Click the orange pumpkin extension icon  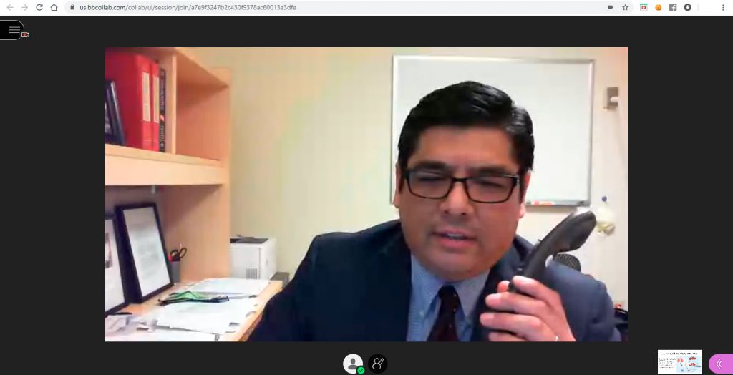(x=659, y=7)
